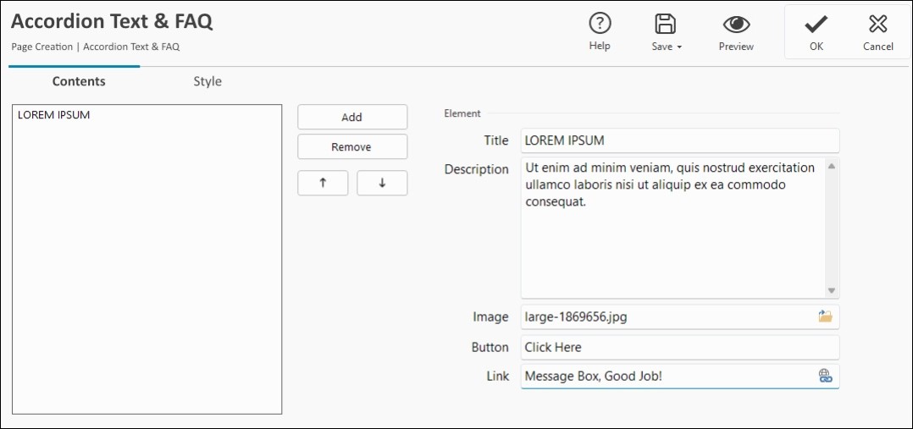The image size is (913, 429).
Task: Click the Remove button
Action: [352, 146]
